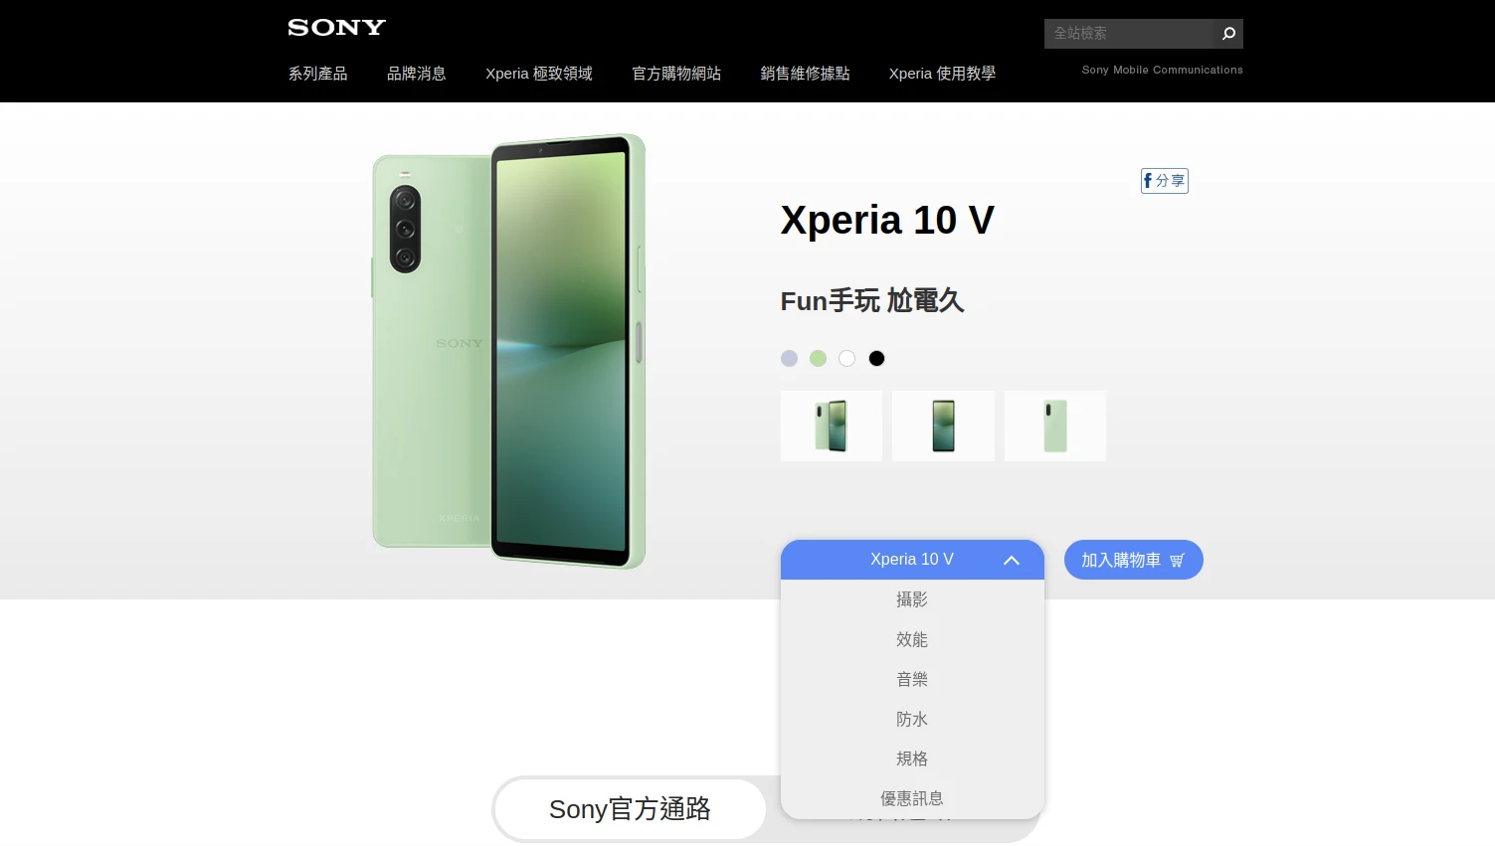Select the green color swatch
Image resolution: width=1495 pixels, height=846 pixels.
pos(818,359)
